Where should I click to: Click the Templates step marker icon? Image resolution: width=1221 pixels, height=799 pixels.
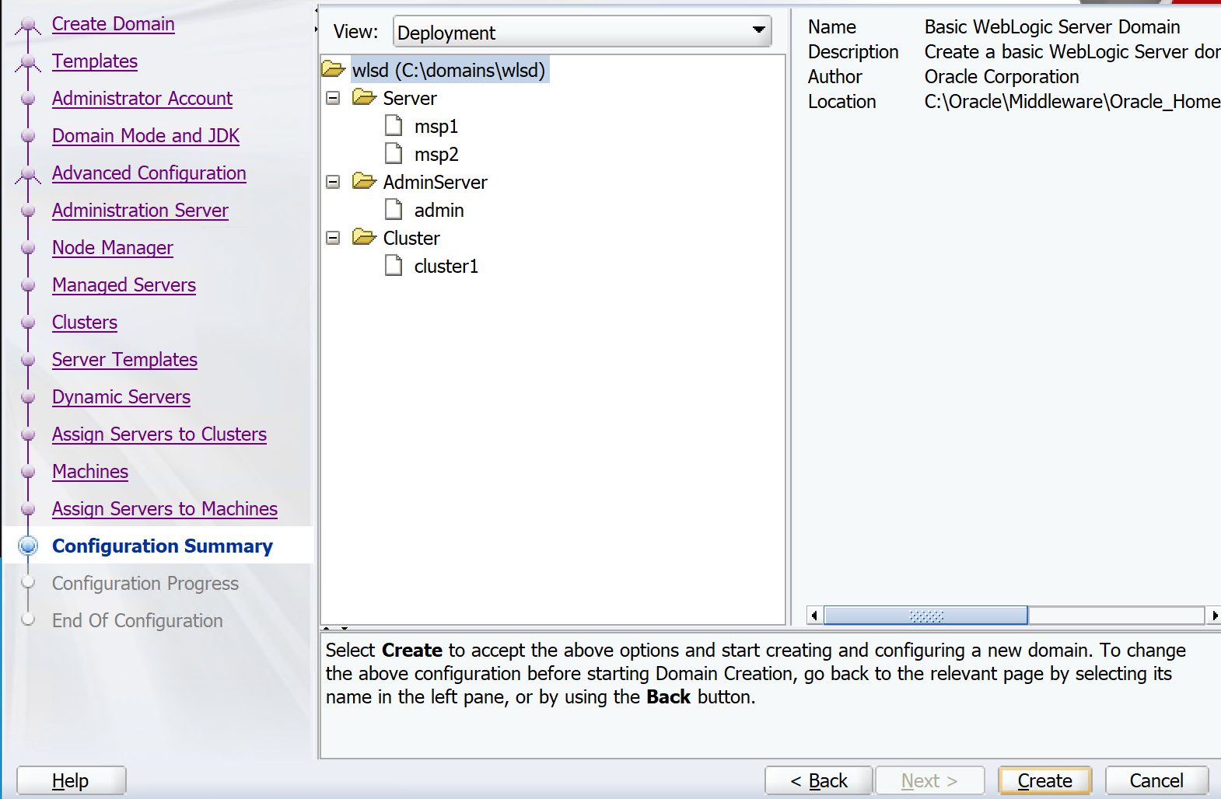pos(28,64)
